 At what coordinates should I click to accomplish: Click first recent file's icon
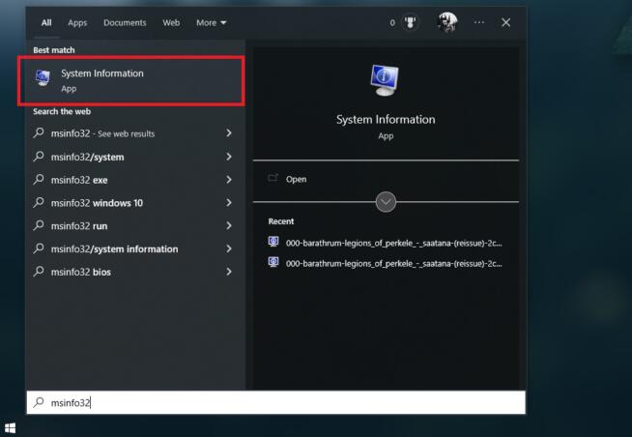coord(273,242)
